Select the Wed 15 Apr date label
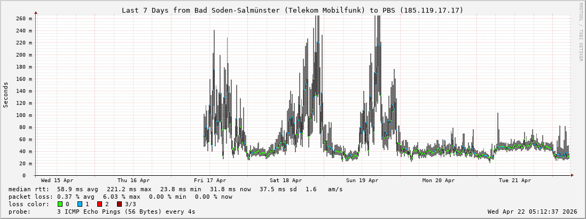This screenshot has width=586, height=219. pyautogui.click(x=57, y=181)
